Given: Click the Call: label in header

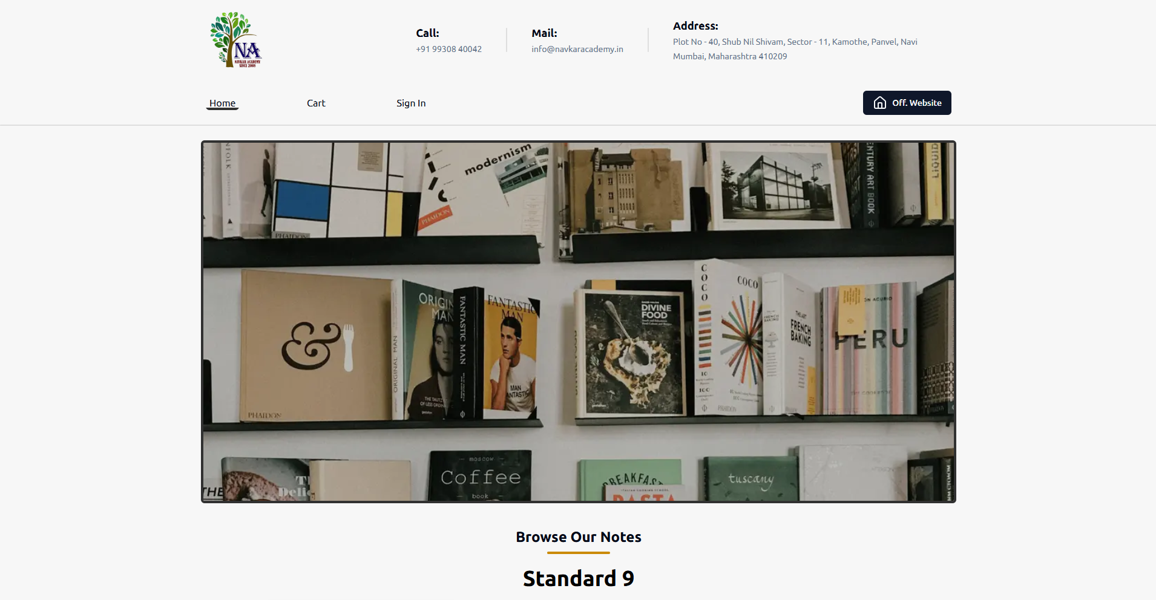Looking at the screenshot, I should (427, 33).
